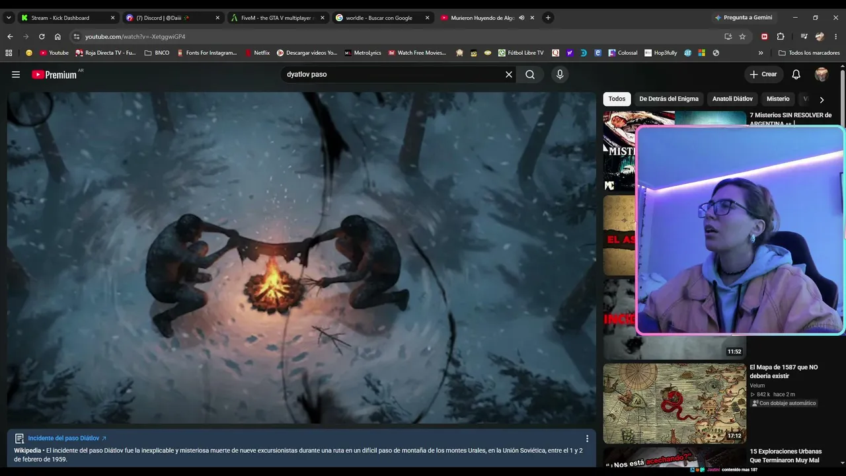Open the MetroLyrics bookmark
The height and width of the screenshot is (476, 846).
(363, 53)
